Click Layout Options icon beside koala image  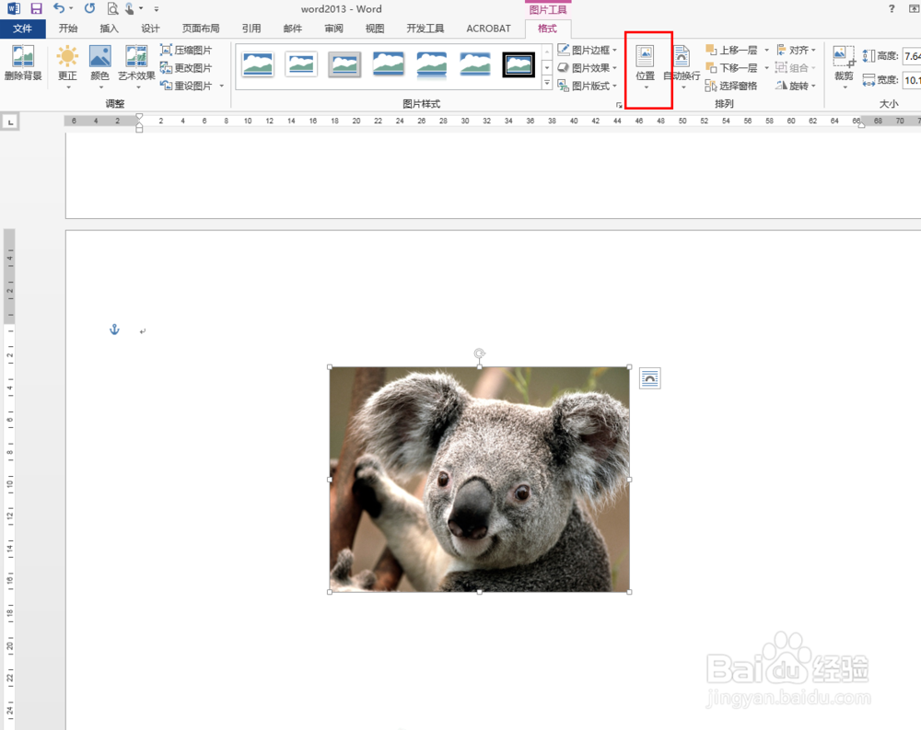(x=649, y=378)
